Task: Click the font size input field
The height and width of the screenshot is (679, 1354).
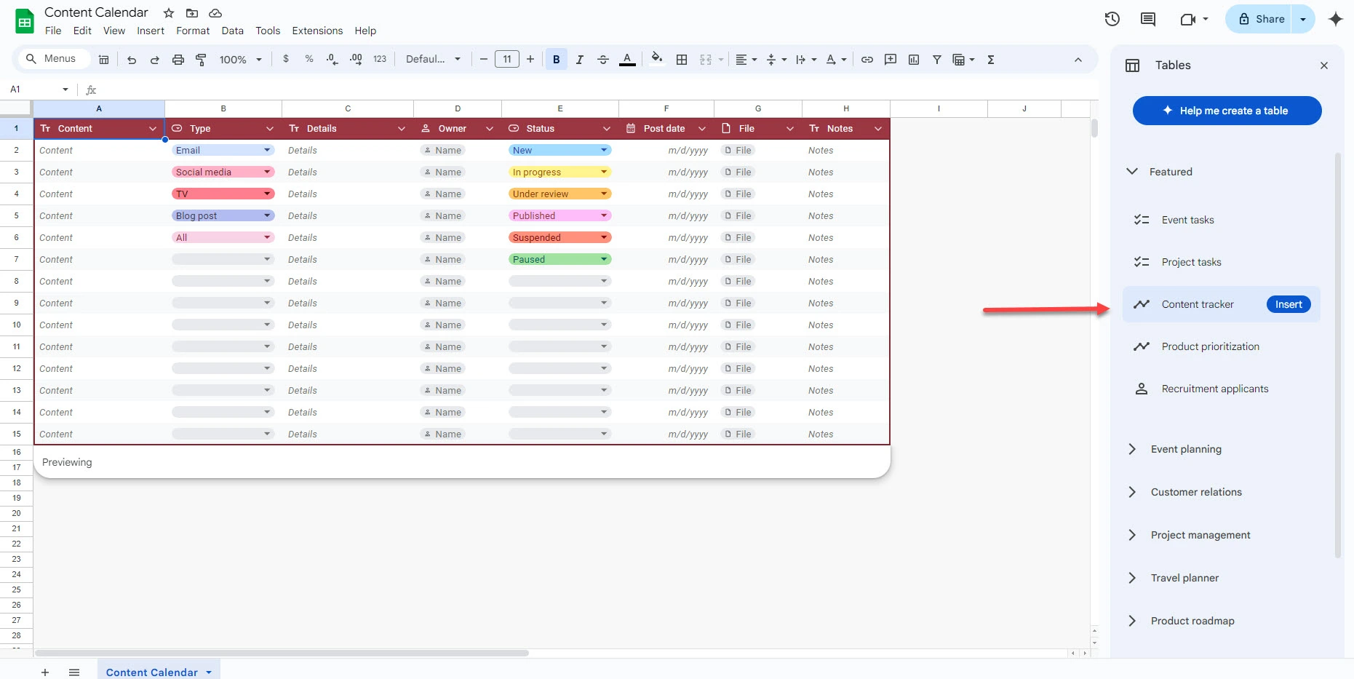Action: pos(507,60)
